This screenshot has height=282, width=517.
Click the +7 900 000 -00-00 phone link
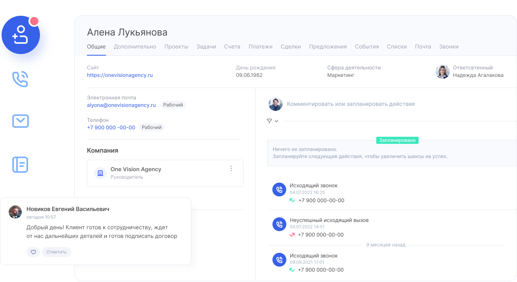111,127
